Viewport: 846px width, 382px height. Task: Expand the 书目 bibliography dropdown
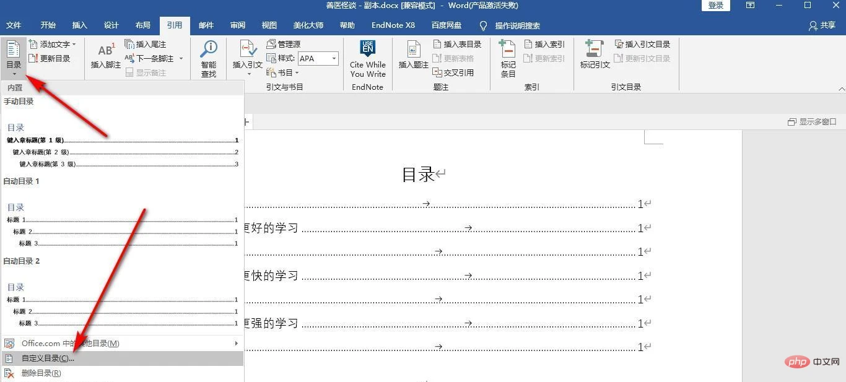[284, 73]
